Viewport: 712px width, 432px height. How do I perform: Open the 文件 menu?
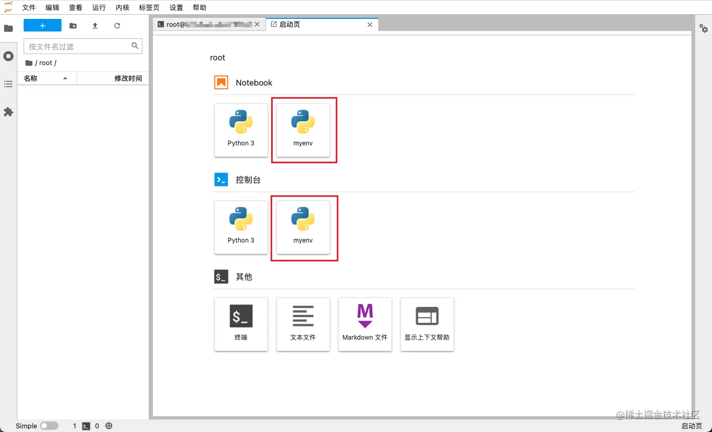[29, 7]
